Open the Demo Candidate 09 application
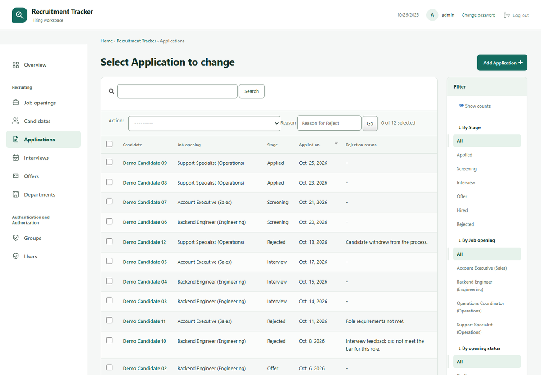The height and width of the screenshot is (375, 541). pyautogui.click(x=145, y=163)
